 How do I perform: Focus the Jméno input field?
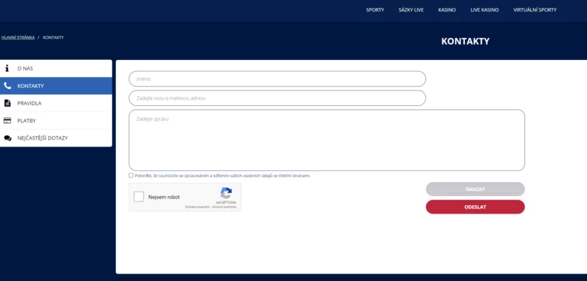(x=277, y=79)
